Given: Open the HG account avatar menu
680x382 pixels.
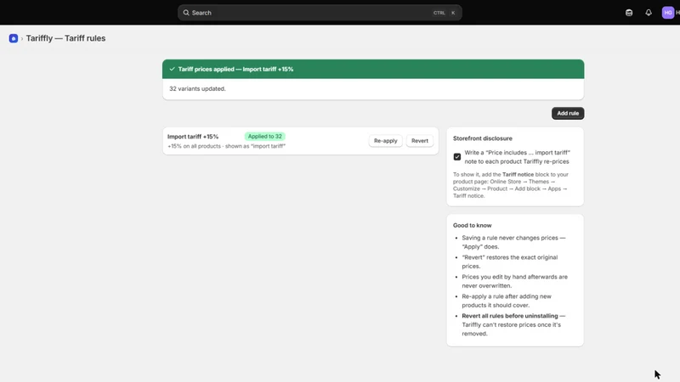Looking at the screenshot, I should point(668,13).
